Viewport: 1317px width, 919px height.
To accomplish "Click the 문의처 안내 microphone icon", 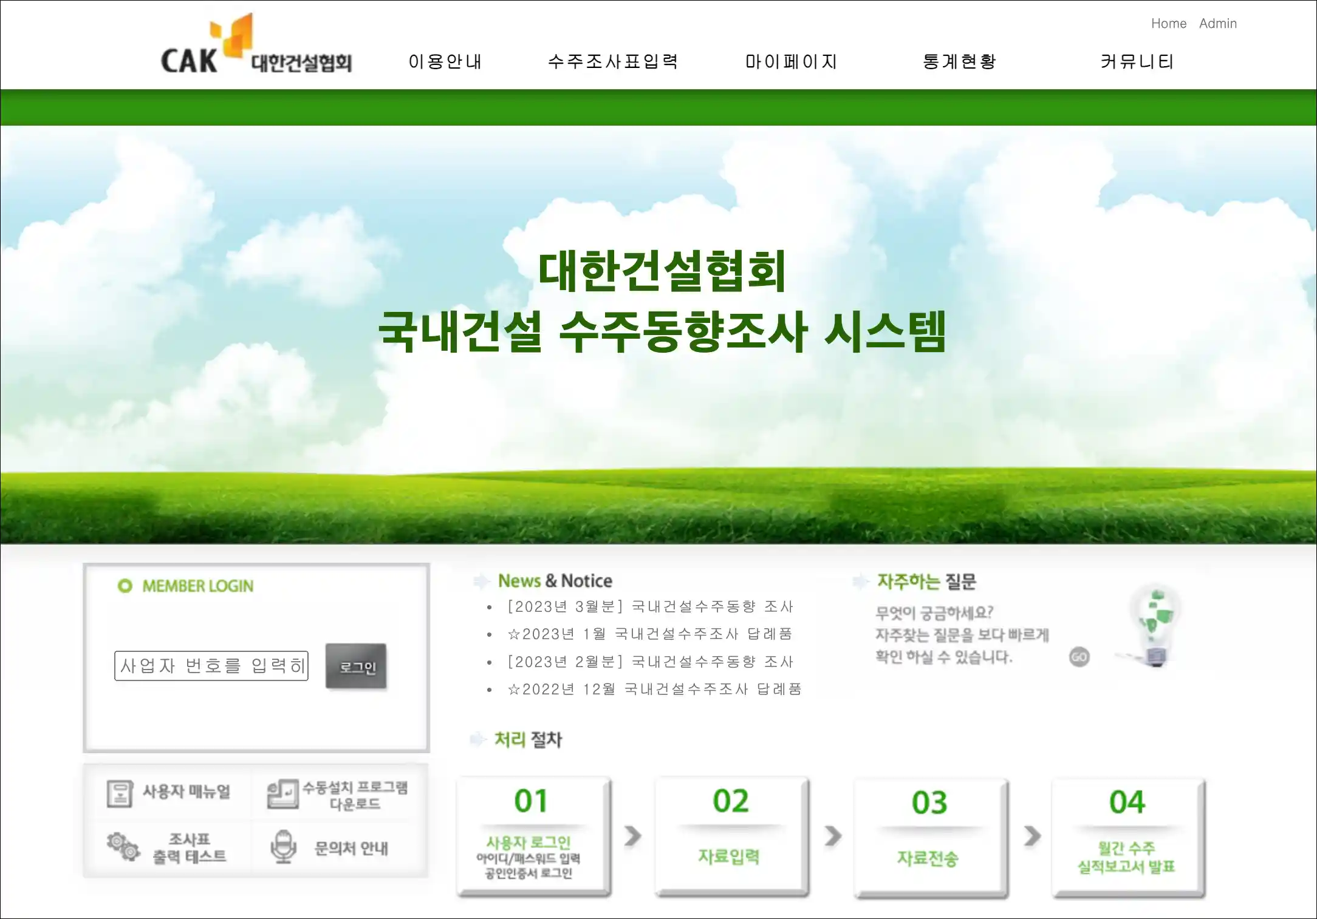I will pos(283,847).
